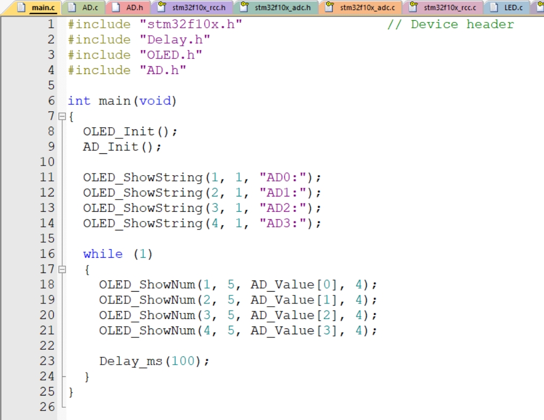Click locked file icon on stm32f10x_adc.h tab
544x420 pixels.
coord(244,6)
